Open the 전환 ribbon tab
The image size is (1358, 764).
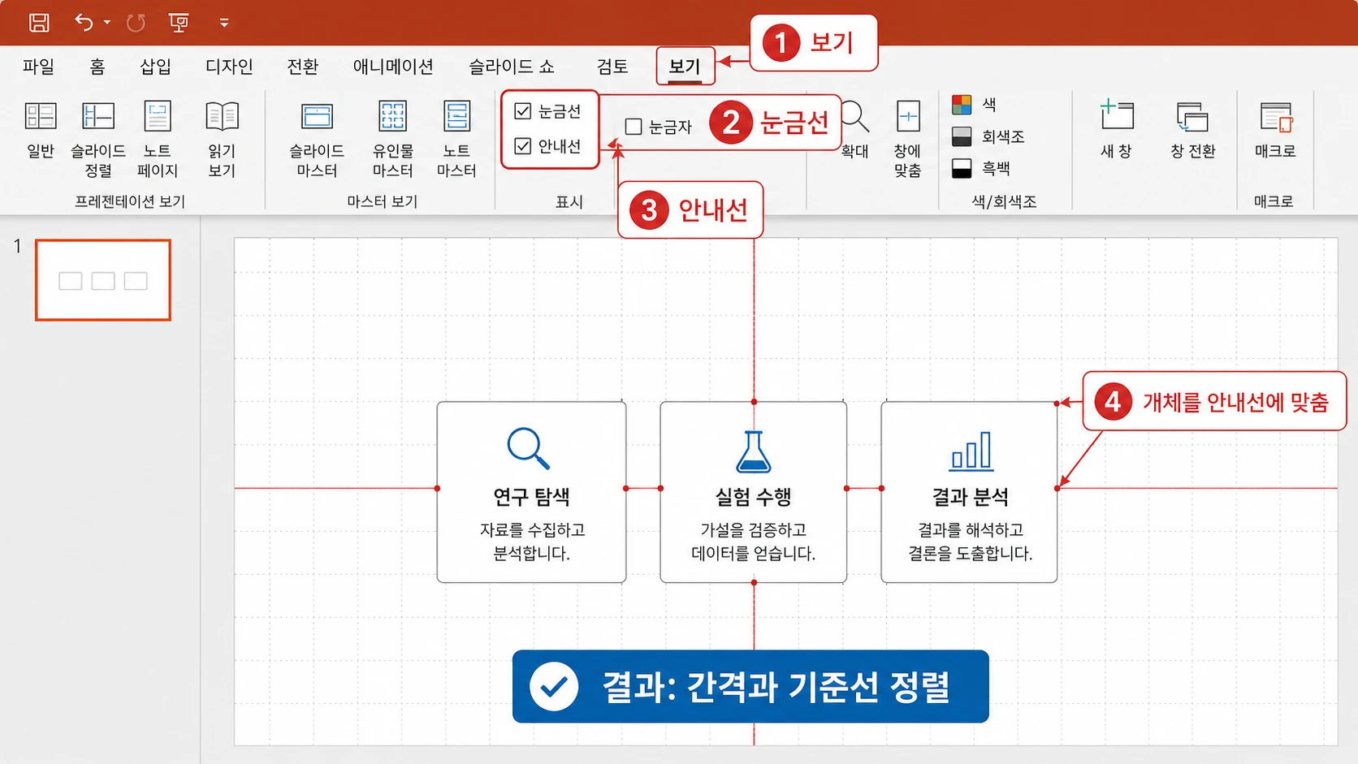[x=303, y=67]
